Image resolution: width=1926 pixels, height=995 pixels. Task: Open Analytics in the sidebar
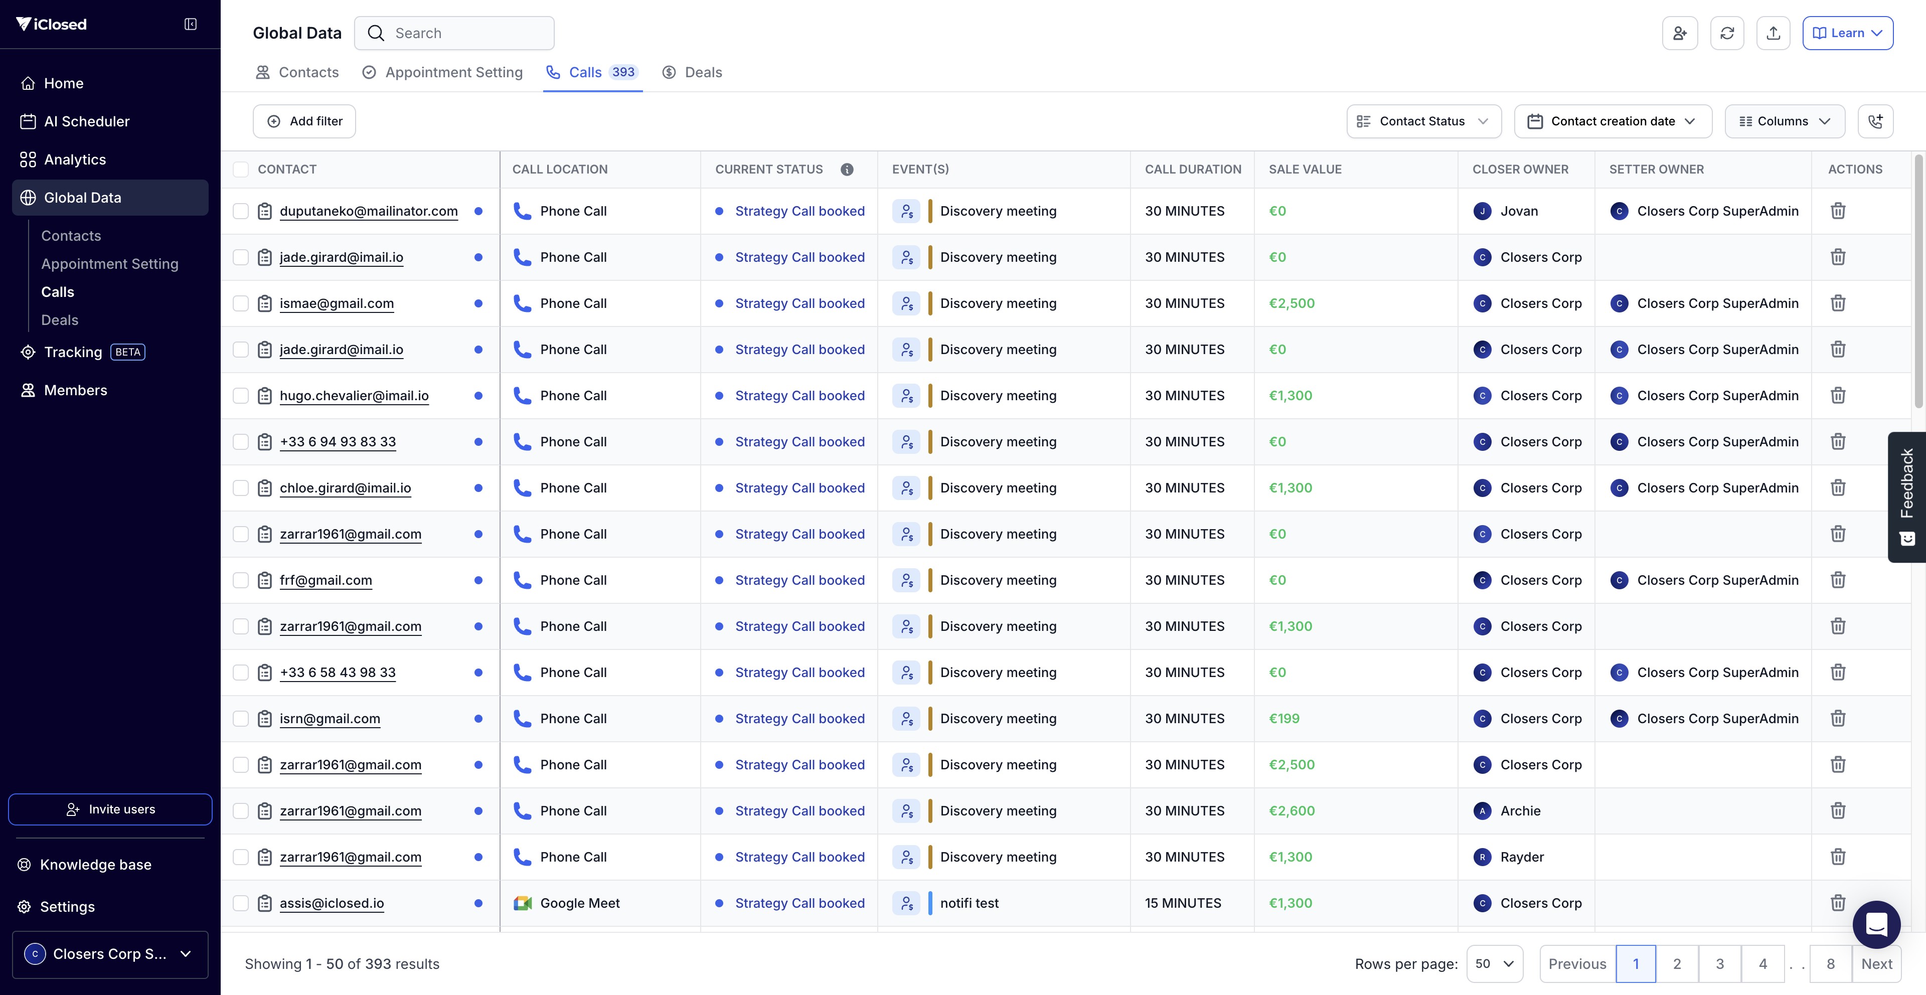pyautogui.click(x=75, y=159)
